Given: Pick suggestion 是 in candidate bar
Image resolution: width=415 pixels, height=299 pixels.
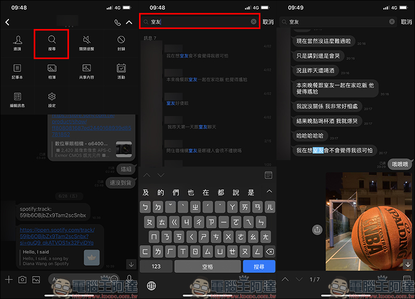Looking at the screenshot, I should click(251, 192).
